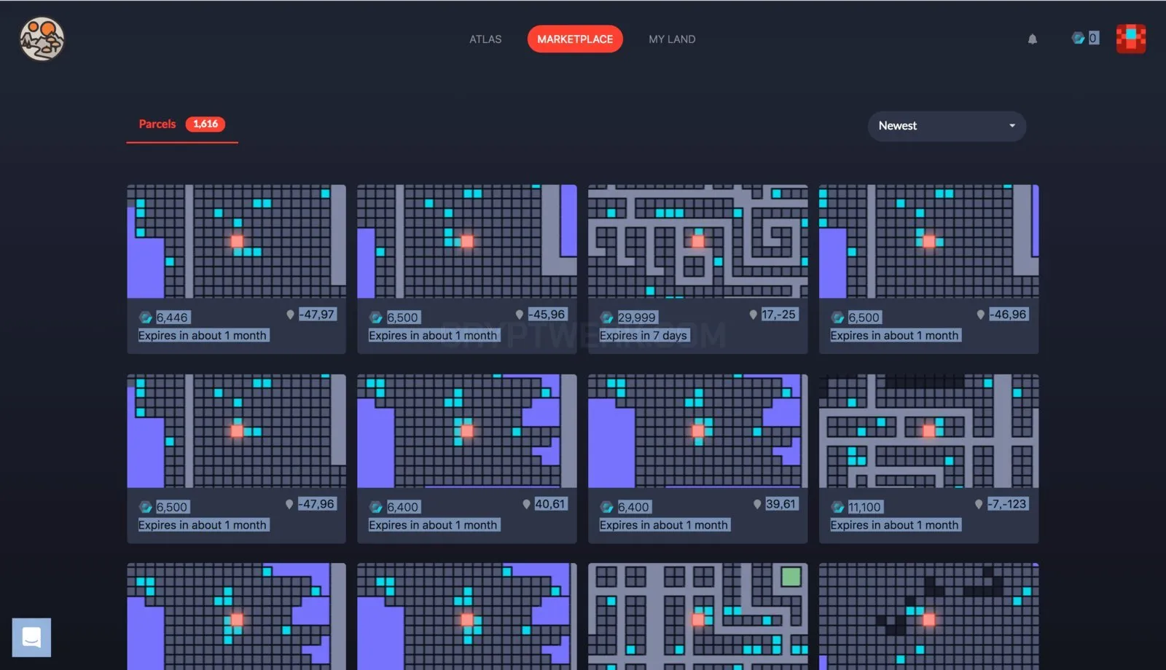The image size is (1166, 670).
Task: Click the MANA balance icon in header
Action: tap(1078, 38)
